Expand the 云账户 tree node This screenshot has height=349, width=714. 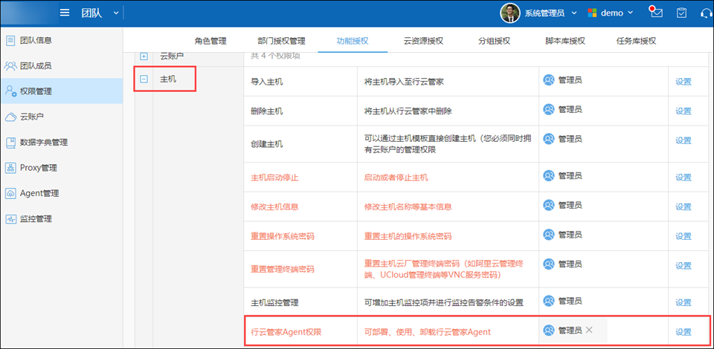pos(144,56)
